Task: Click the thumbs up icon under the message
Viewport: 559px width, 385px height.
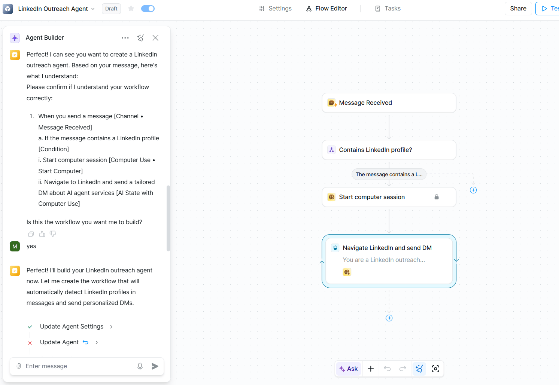Action: tap(42, 234)
